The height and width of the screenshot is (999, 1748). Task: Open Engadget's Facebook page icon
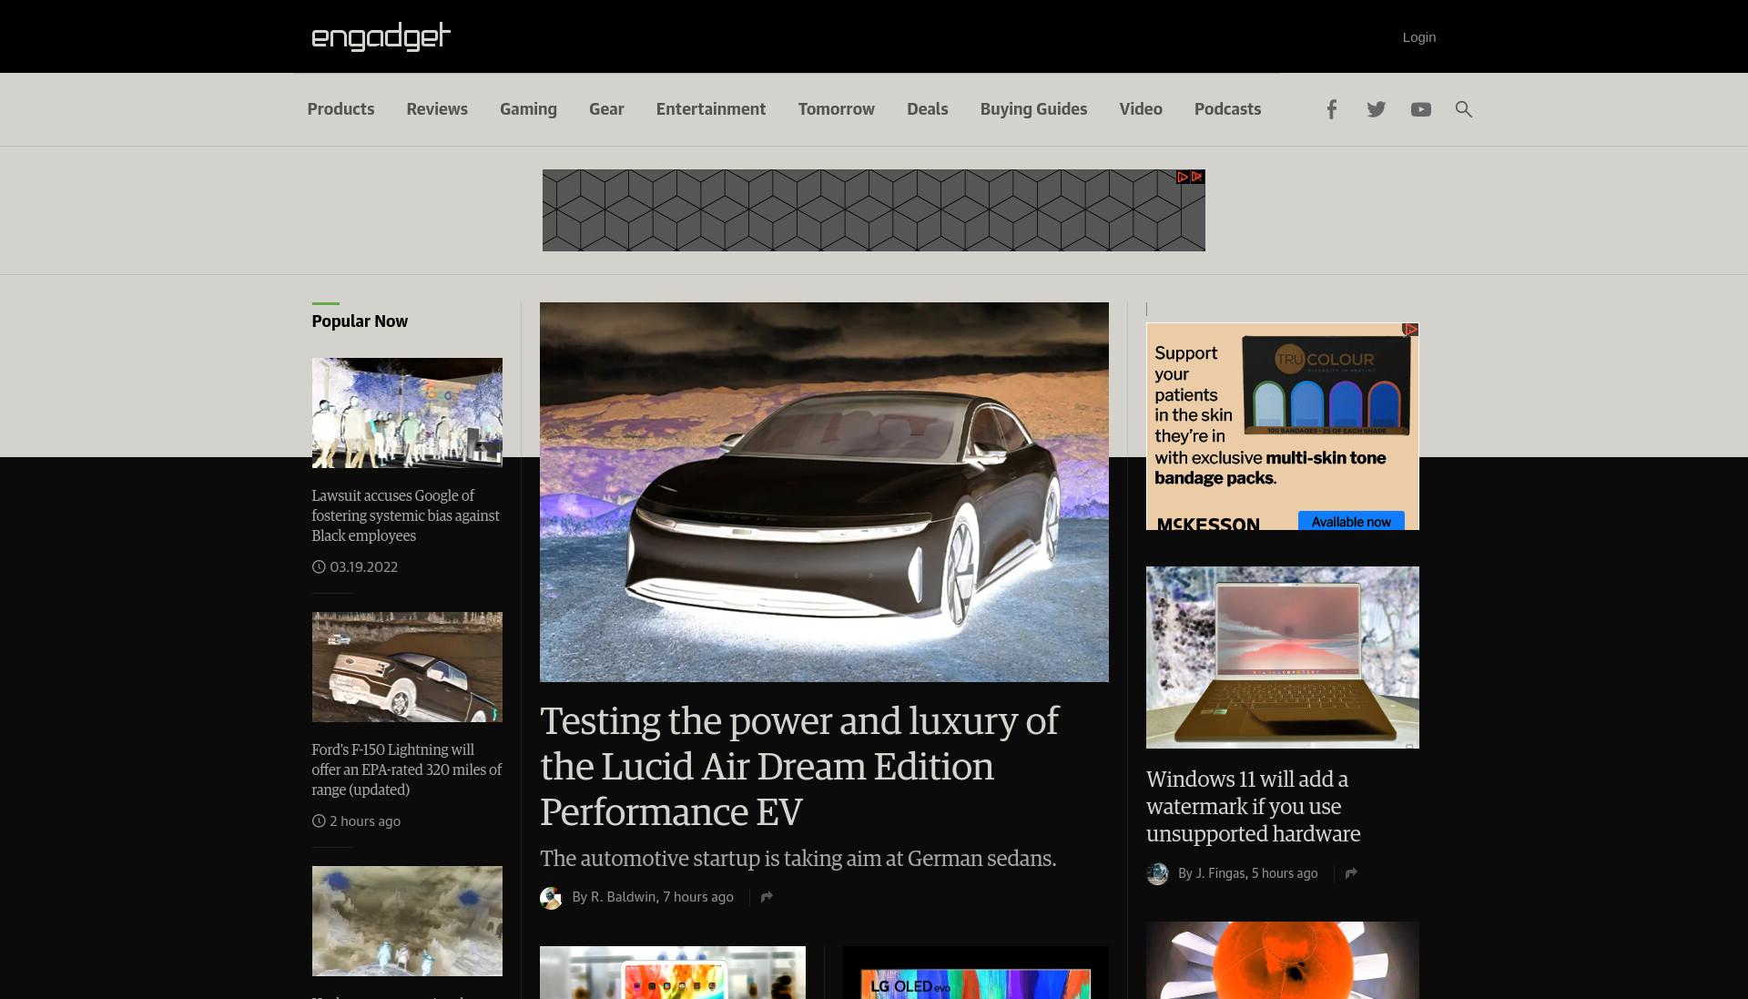[1331, 109]
